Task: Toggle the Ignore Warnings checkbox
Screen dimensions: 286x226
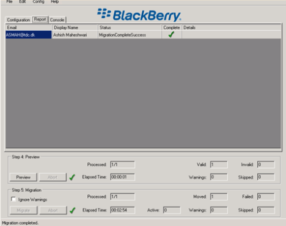Action: [x=13, y=199]
